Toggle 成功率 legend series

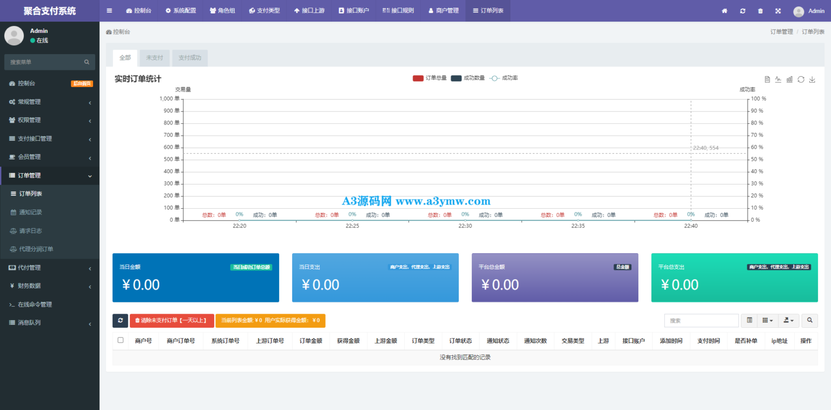[x=504, y=78]
